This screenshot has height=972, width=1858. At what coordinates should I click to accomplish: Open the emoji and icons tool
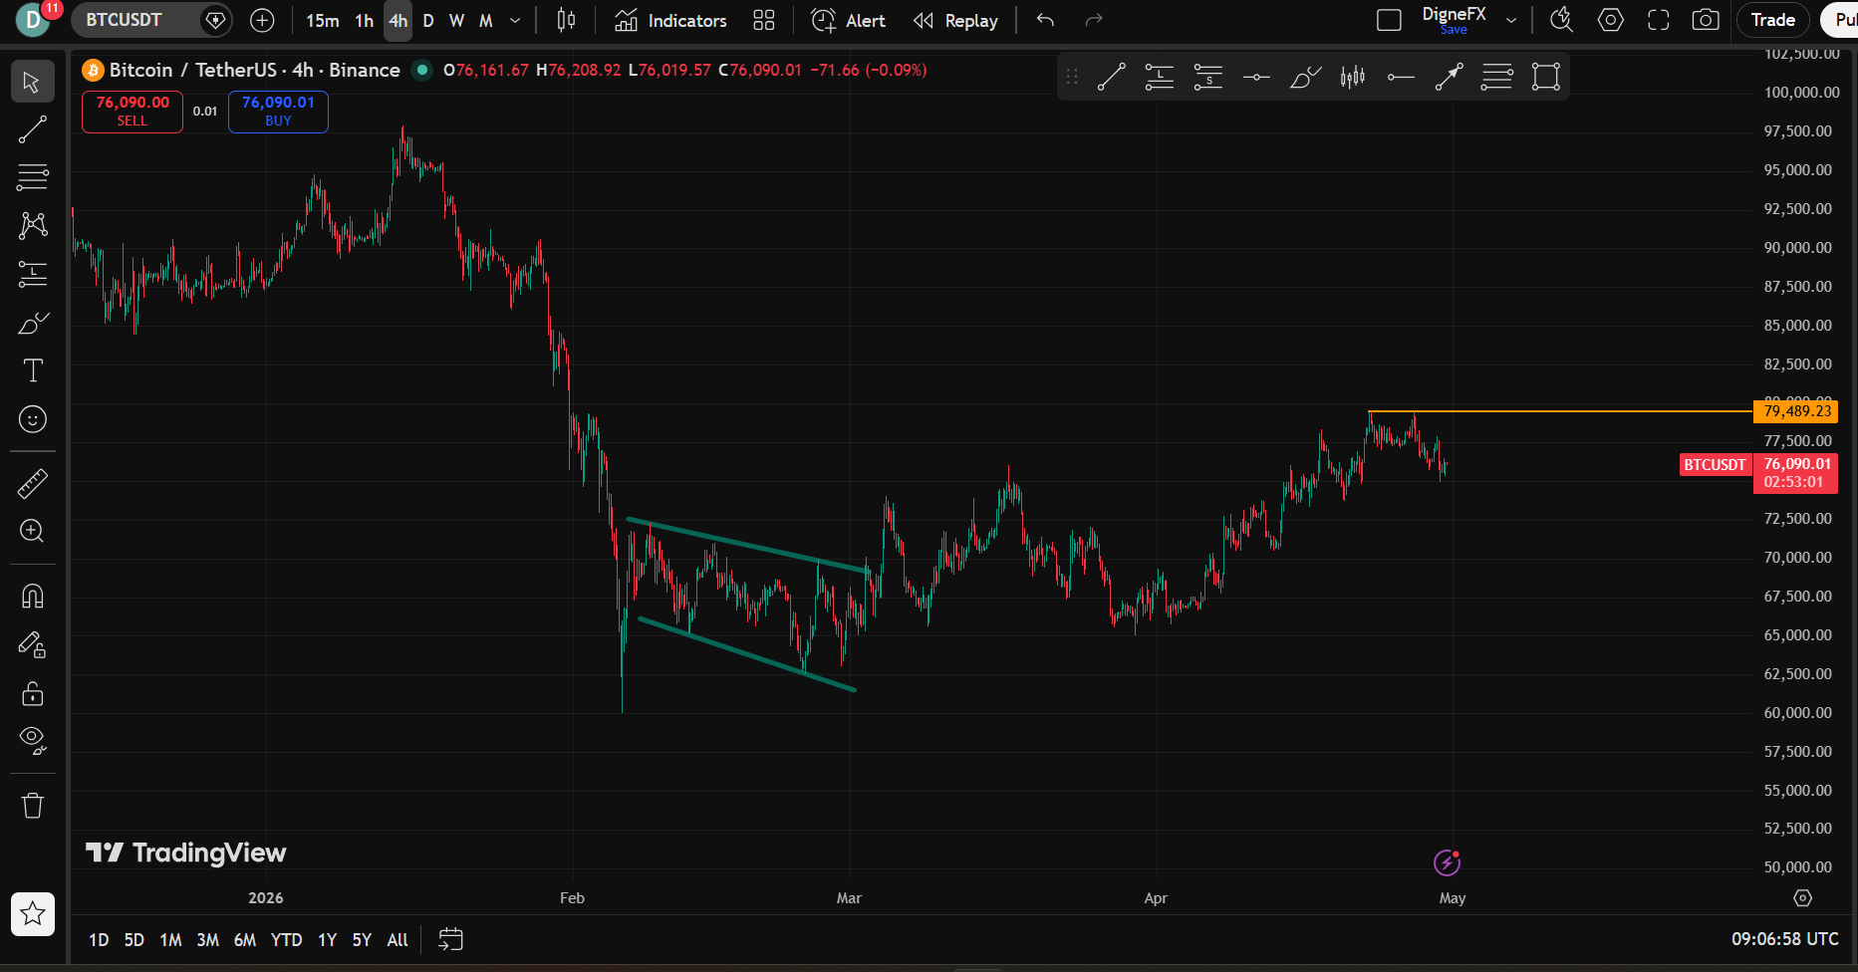tap(32, 419)
